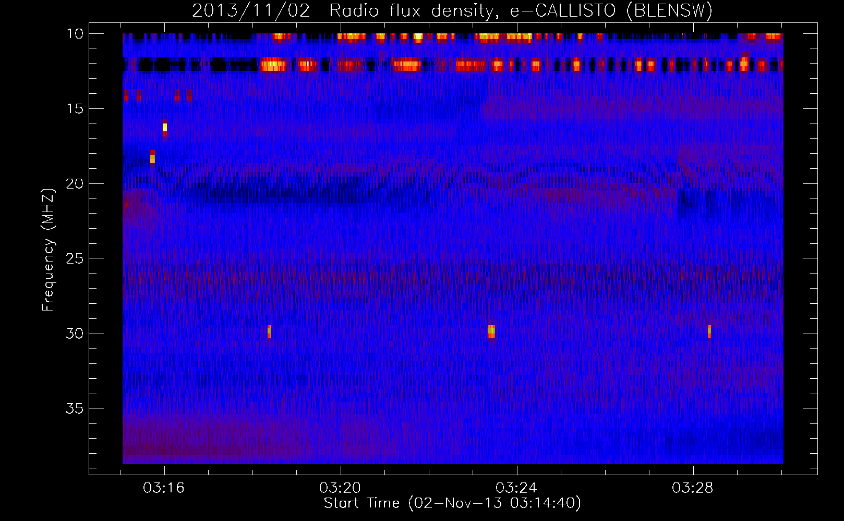The height and width of the screenshot is (521, 844).
Task: Click the 03:24 time tick label
Action: click(x=516, y=488)
